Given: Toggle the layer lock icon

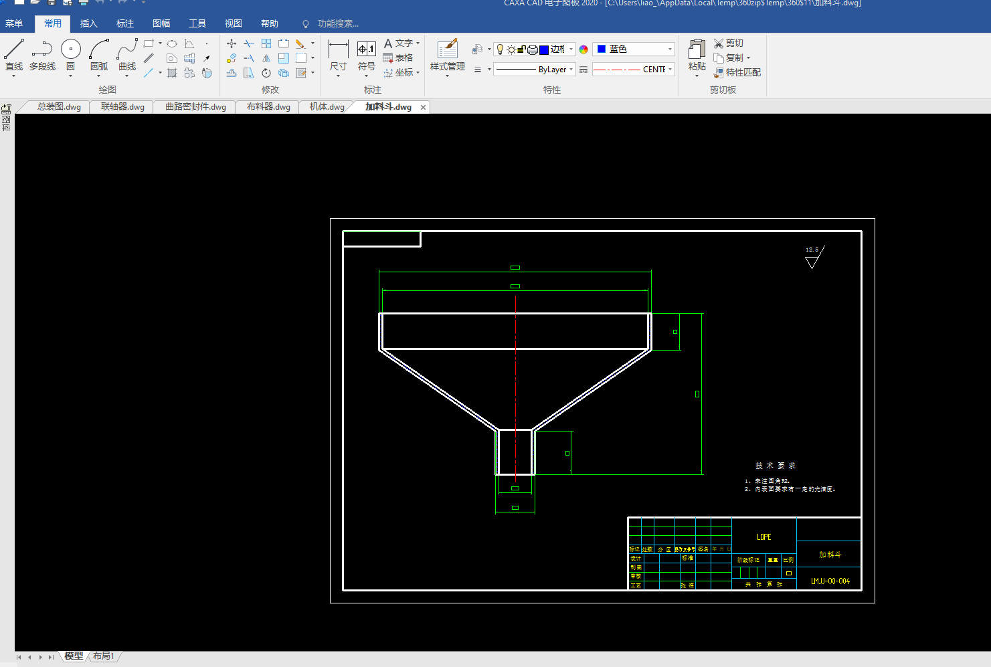Looking at the screenshot, I should pyautogui.click(x=522, y=50).
